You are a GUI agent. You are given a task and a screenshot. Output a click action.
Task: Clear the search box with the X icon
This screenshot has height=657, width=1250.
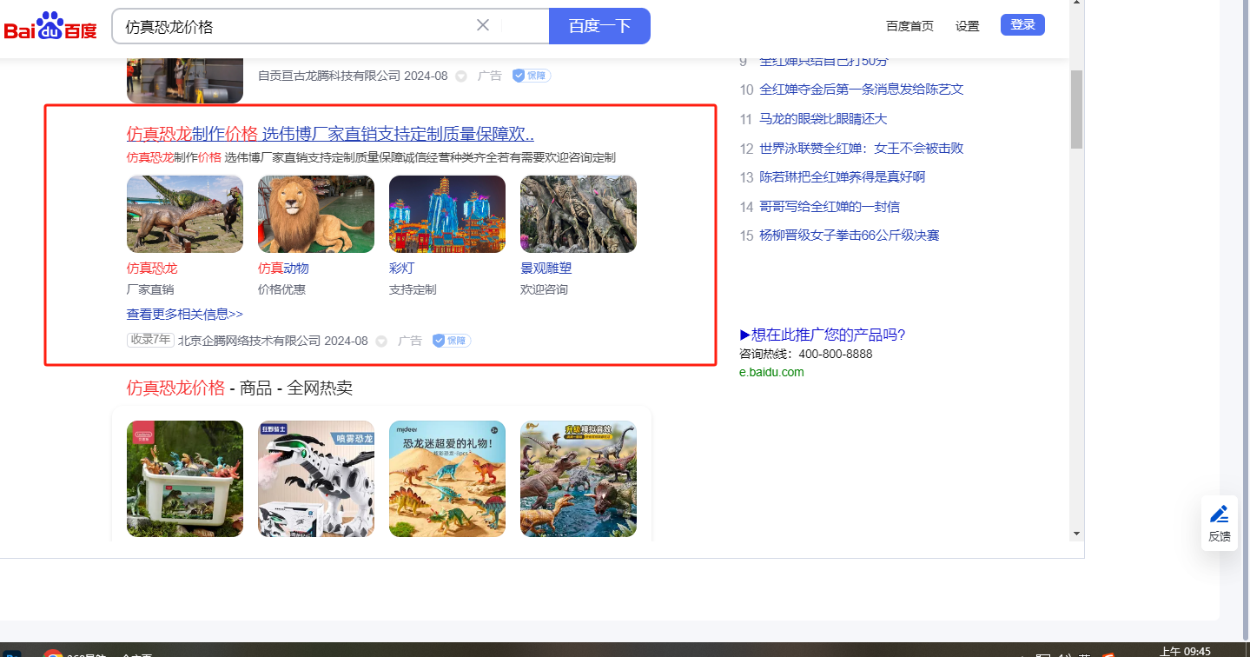[483, 25]
